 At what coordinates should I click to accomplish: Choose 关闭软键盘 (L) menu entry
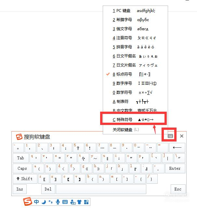click(135, 130)
